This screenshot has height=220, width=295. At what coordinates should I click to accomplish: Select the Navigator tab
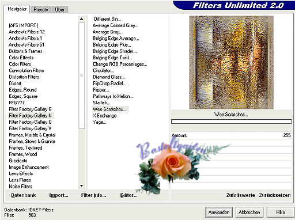coord(17,9)
